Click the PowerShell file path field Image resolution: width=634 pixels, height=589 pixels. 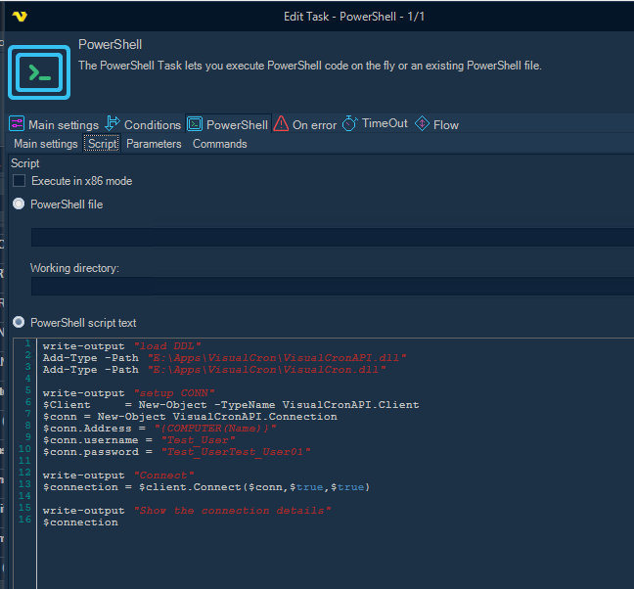[x=333, y=237]
